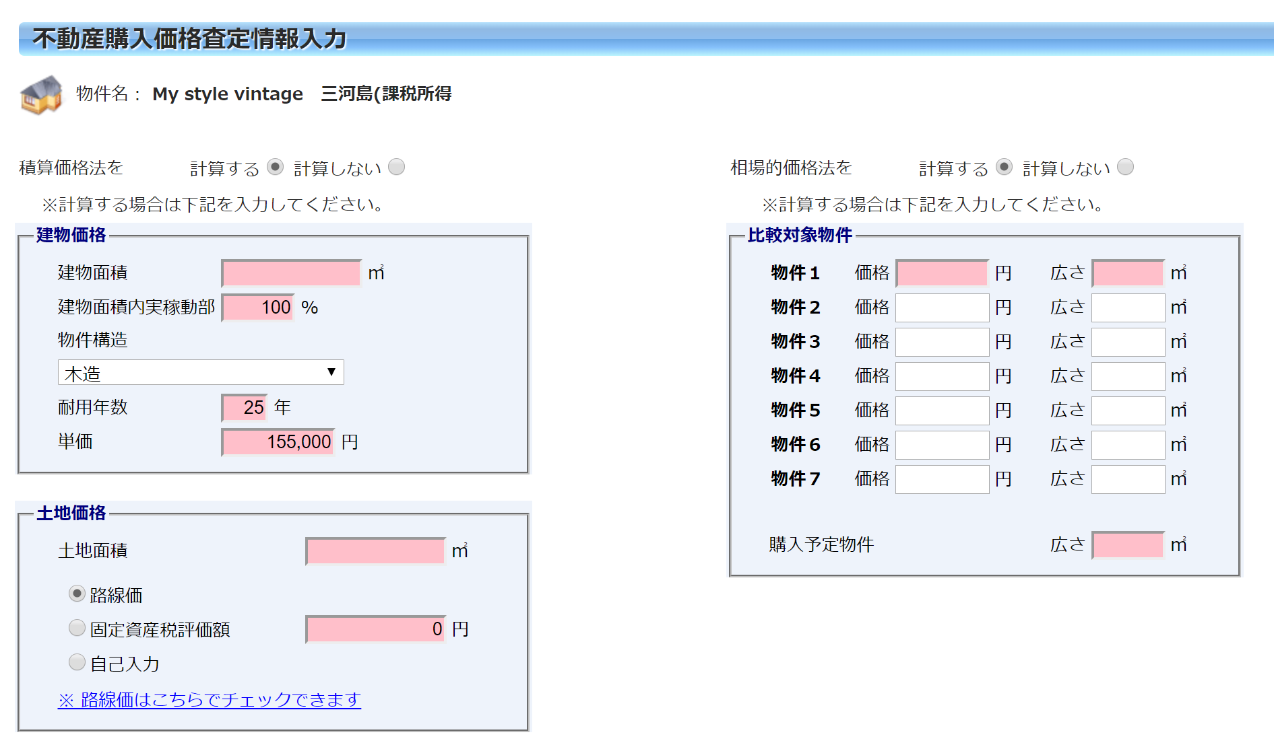Click the 耐用年数 years field

point(245,408)
